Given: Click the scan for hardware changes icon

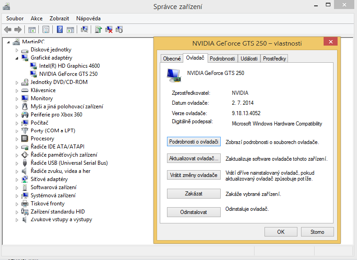Looking at the screenshot, I should 84,30.
